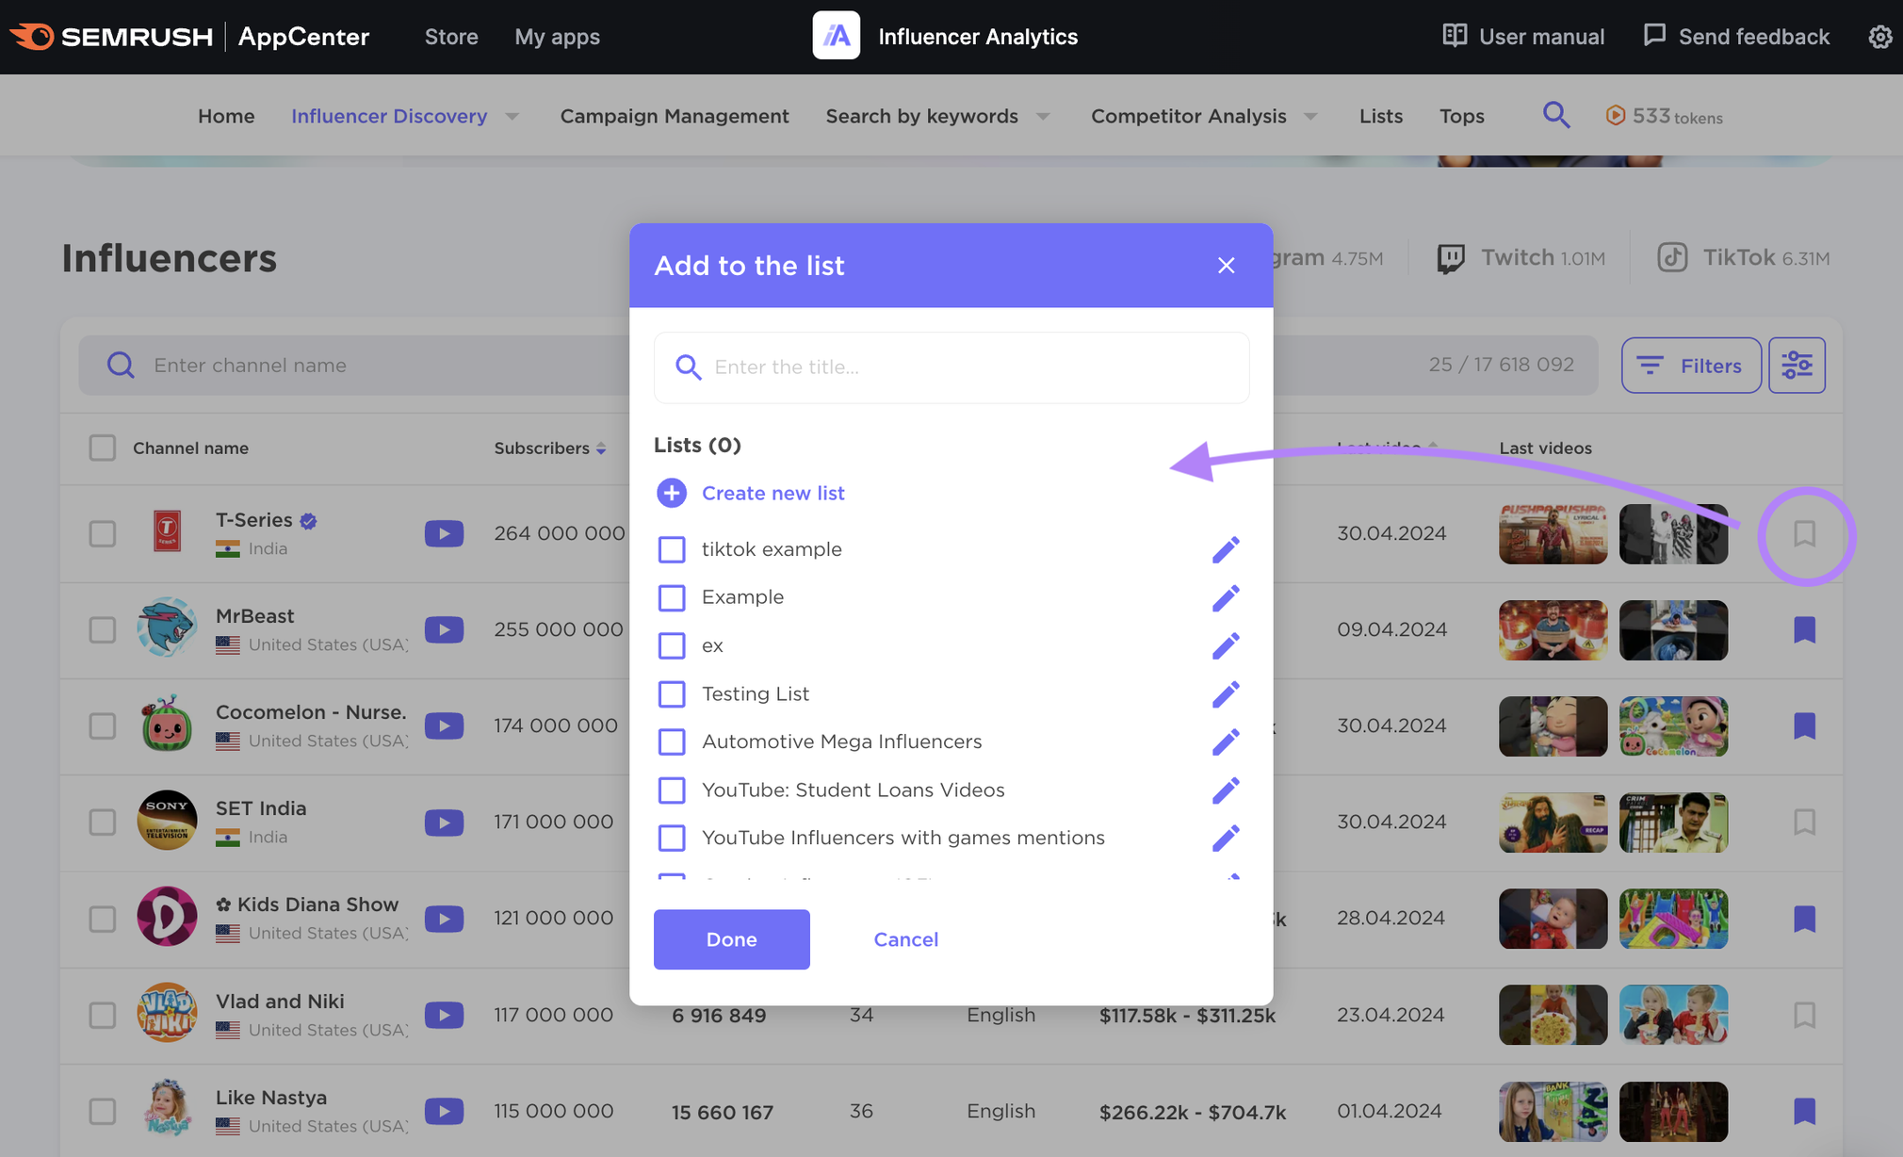Open the T-Series channel name
The image size is (1903, 1157).
[254, 520]
